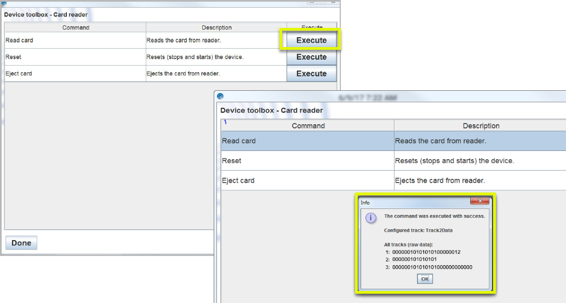The image size is (566, 303).
Task: Click track 2 raw data value 000000101010101
Action: pyautogui.click(x=414, y=259)
